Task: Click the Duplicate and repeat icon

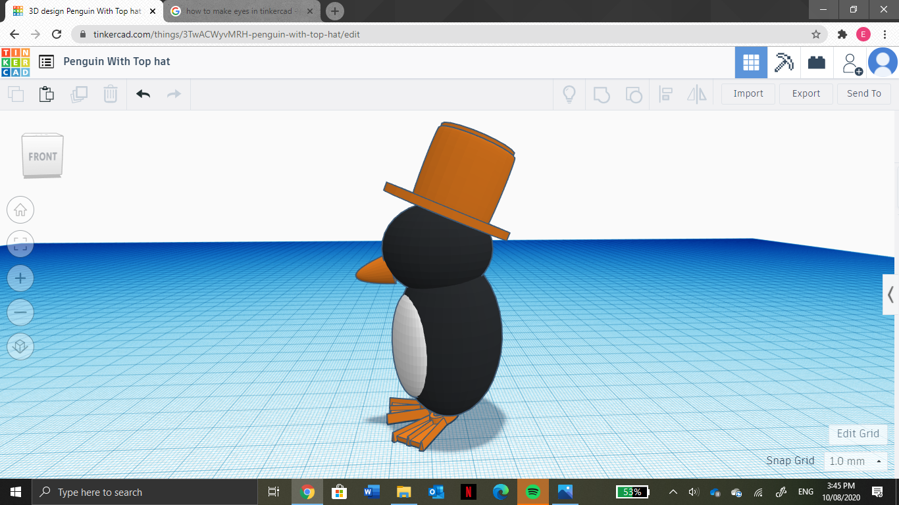Action: coord(79,94)
